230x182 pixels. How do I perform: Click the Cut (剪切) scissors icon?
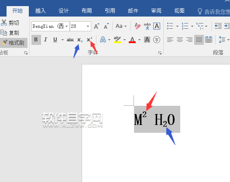click(x=3, y=23)
